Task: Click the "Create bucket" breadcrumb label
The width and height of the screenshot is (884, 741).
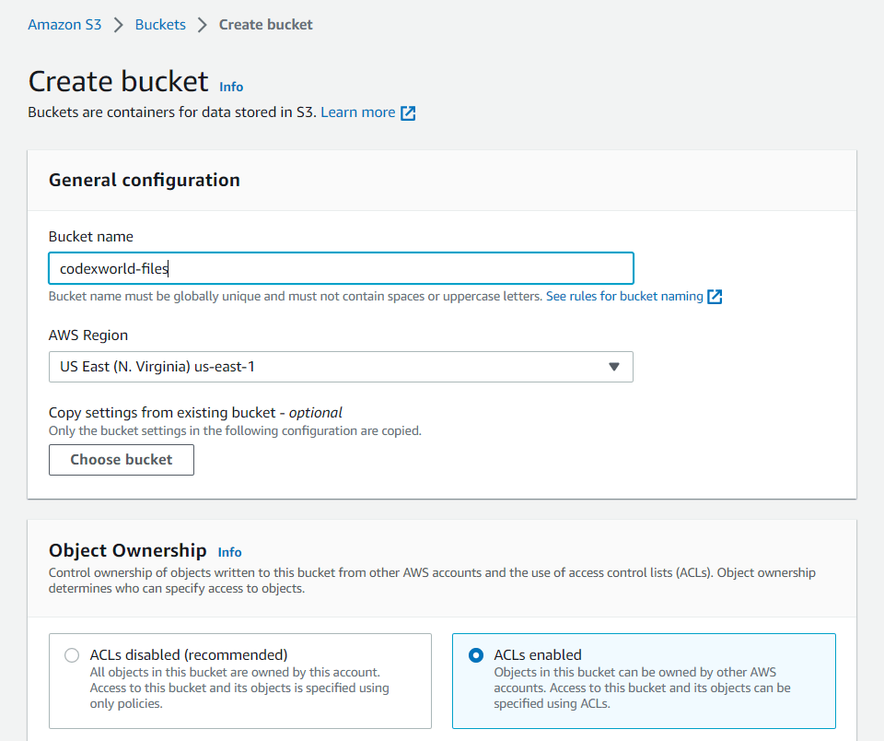Action: point(265,24)
